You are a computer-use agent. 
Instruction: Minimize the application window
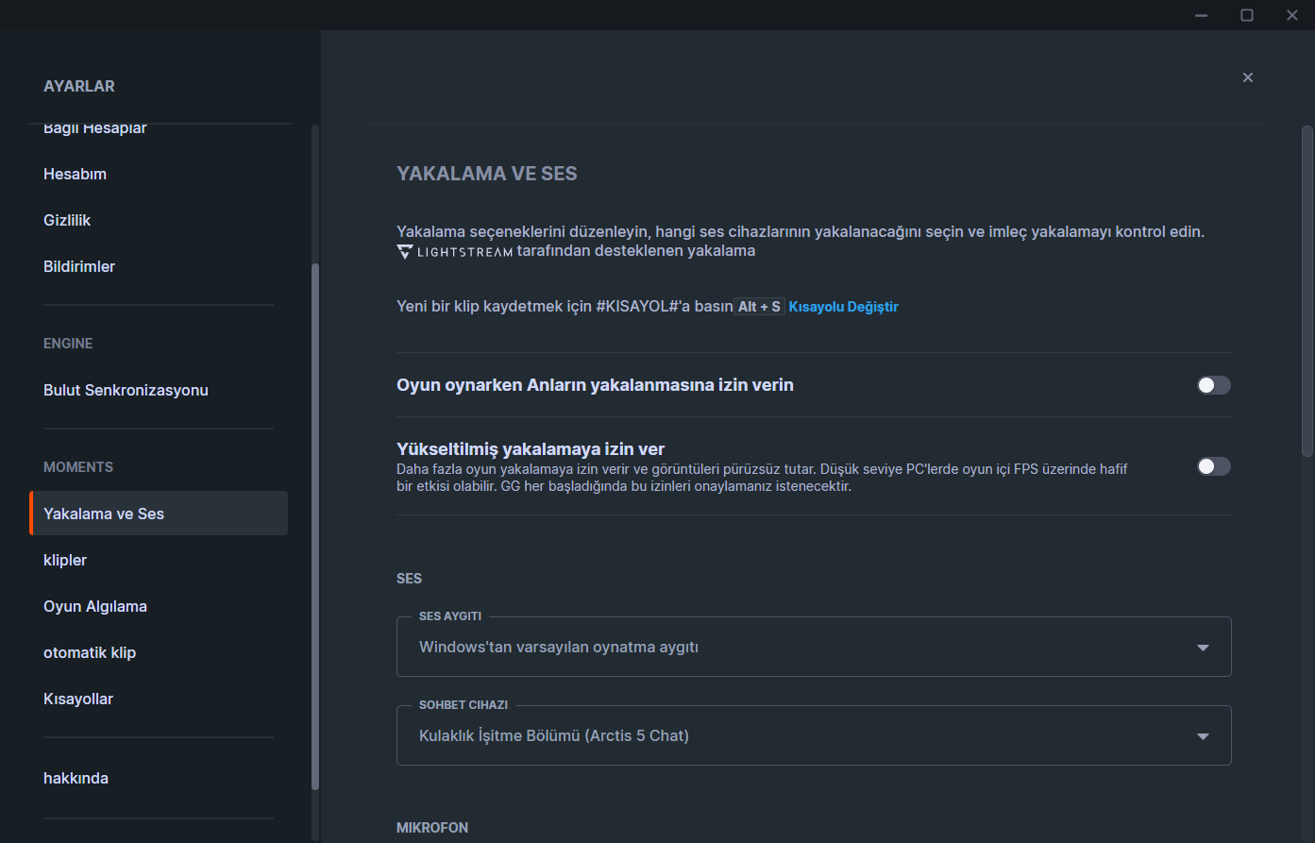tap(1202, 15)
